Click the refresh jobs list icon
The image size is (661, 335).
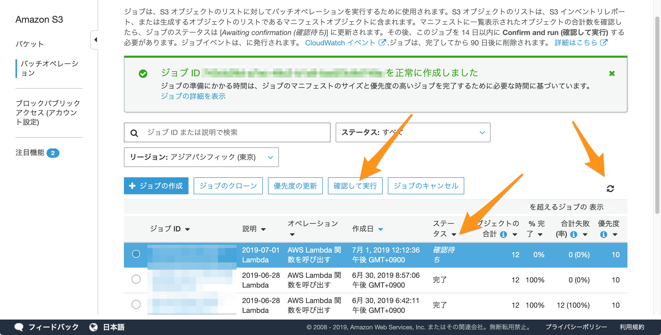point(610,189)
